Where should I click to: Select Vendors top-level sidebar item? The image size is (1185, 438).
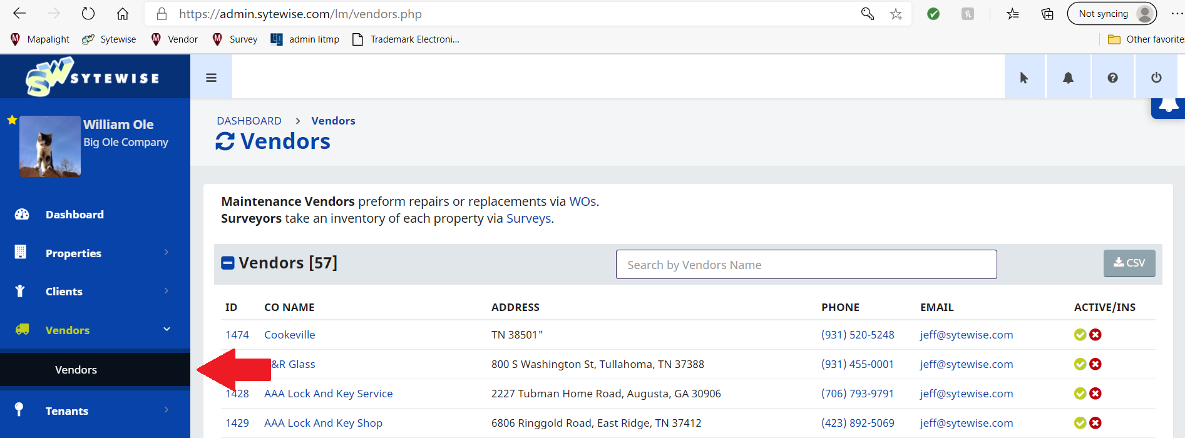coord(68,330)
